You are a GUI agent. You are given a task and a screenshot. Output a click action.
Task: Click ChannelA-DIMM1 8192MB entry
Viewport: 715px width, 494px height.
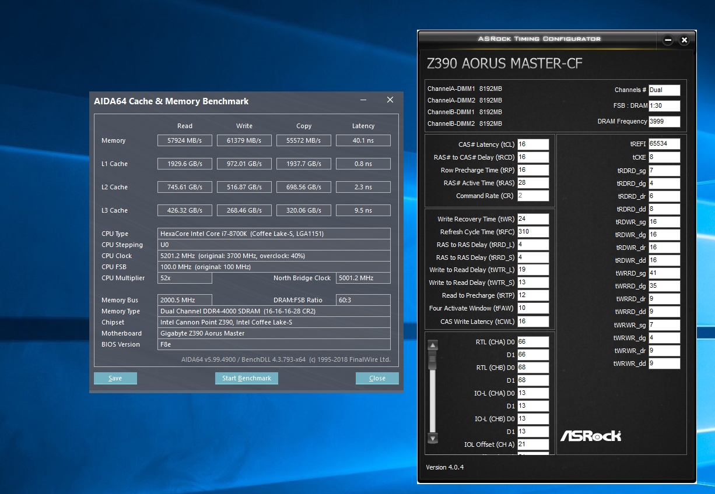pyautogui.click(x=465, y=89)
